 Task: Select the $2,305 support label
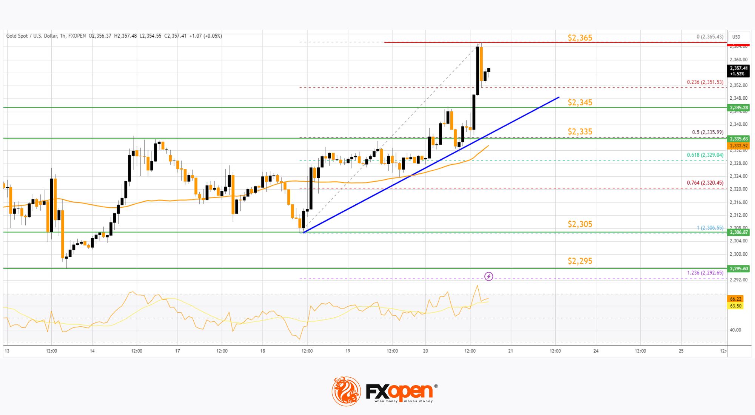580,224
